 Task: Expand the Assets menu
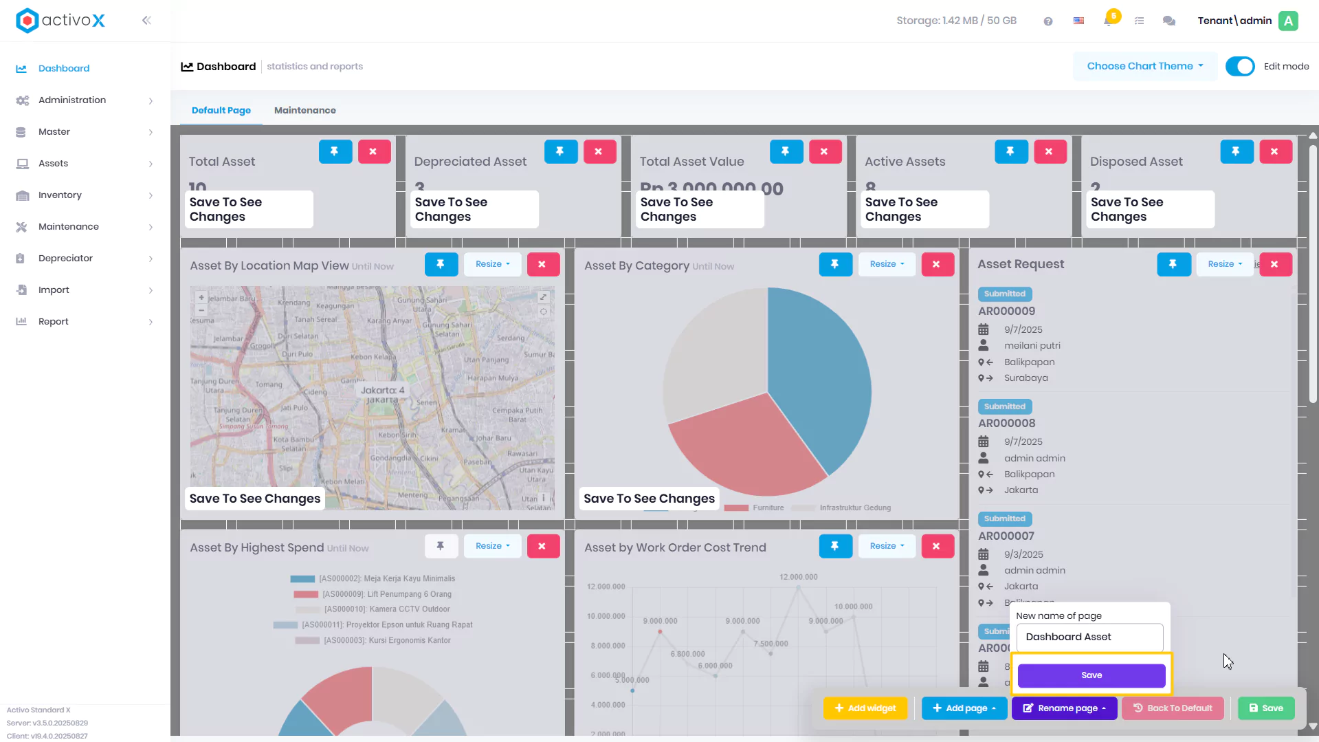point(85,164)
